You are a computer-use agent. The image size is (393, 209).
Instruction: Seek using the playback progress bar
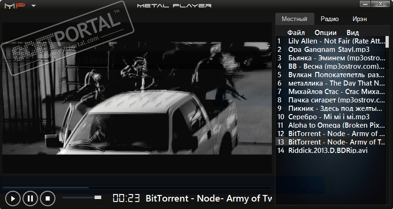(137, 187)
